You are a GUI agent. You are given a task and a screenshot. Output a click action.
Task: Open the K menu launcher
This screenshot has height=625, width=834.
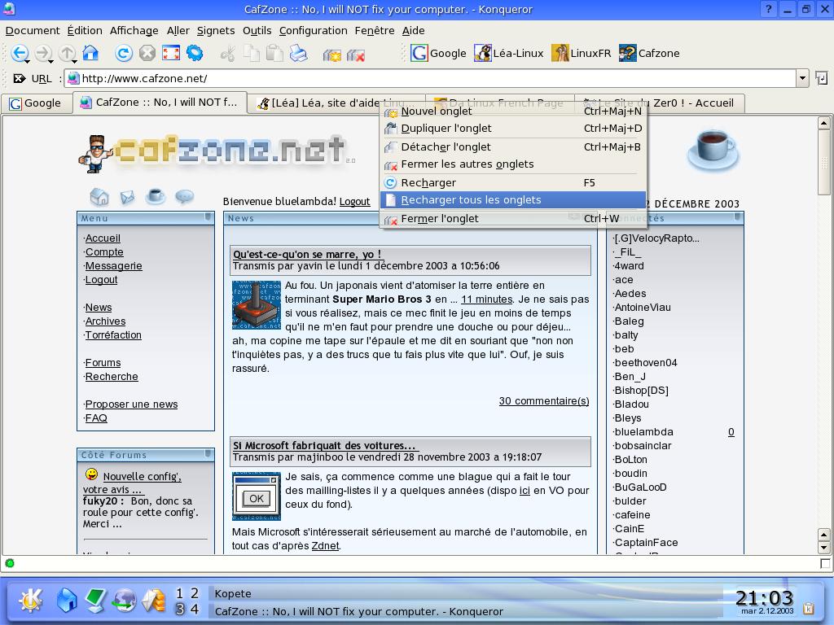(30, 601)
